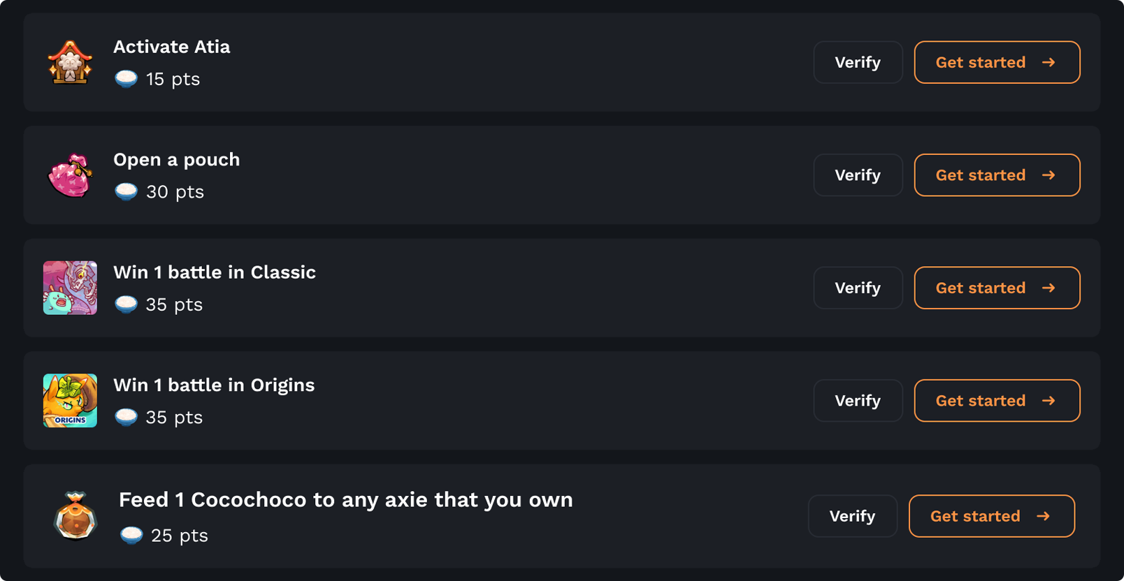Click the points bowl icon beside 30 pts
Image resolution: width=1124 pixels, height=581 pixels.
[x=127, y=191]
